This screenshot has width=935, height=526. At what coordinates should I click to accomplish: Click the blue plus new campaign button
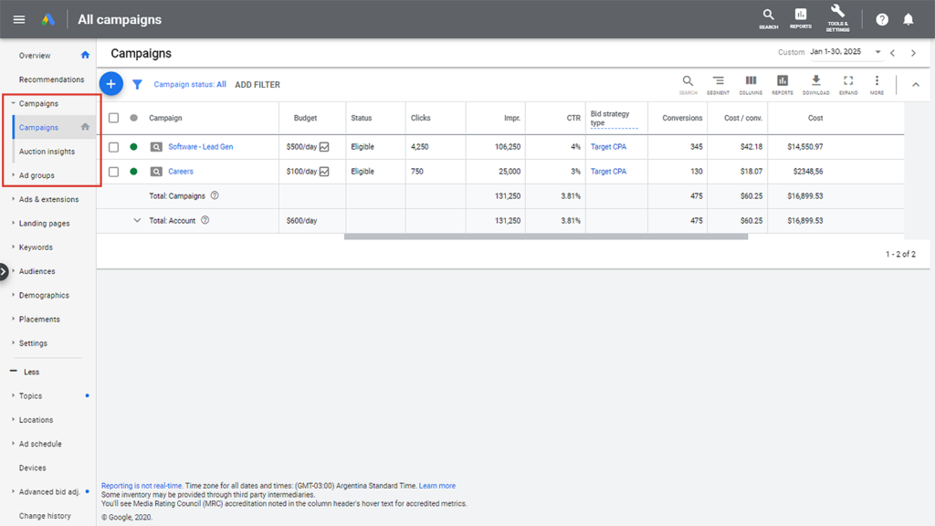click(110, 84)
